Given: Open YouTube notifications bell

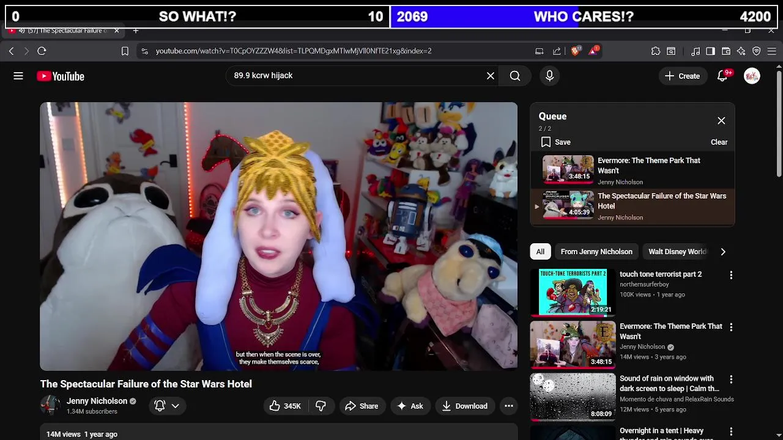Looking at the screenshot, I should [722, 76].
